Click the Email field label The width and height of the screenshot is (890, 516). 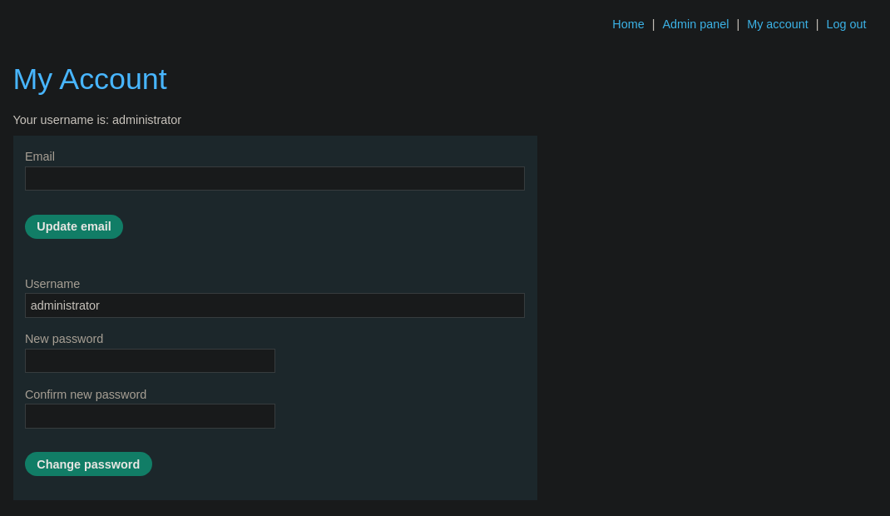click(40, 156)
